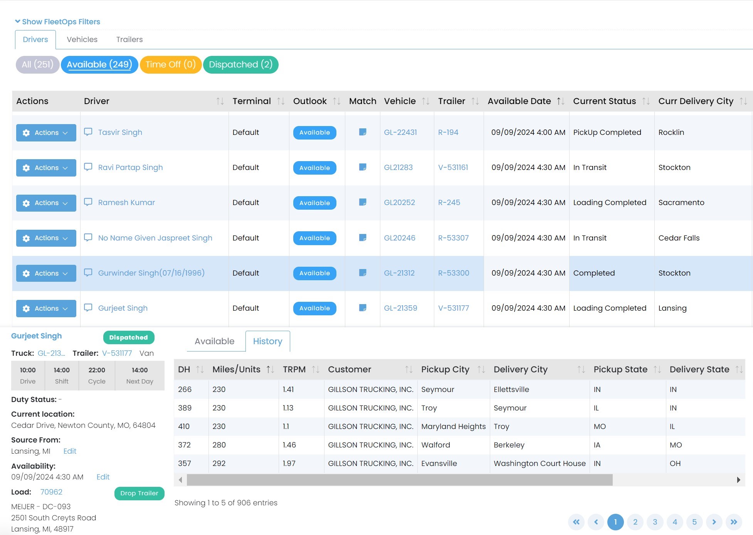Switch to the Trailers tab
This screenshot has height=535, width=753.
click(x=129, y=39)
